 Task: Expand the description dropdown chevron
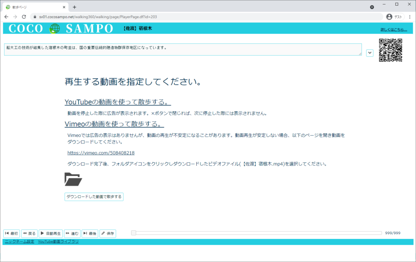[370, 53]
